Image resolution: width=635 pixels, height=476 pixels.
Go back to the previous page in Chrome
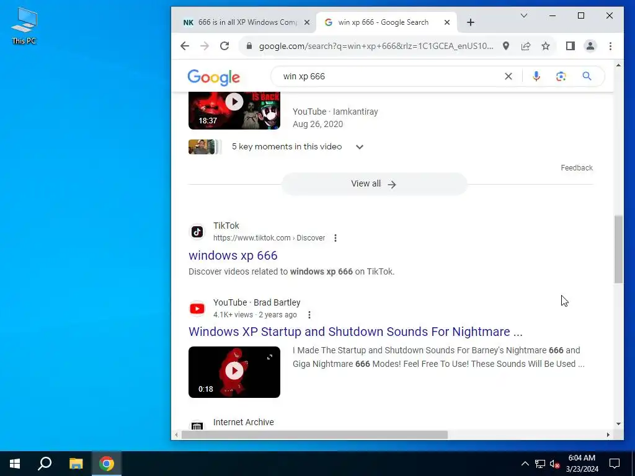(x=185, y=46)
